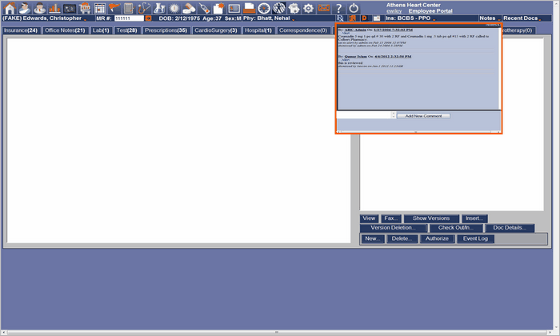Click the settings gear icon
The image size is (560, 336).
click(x=308, y=7)
